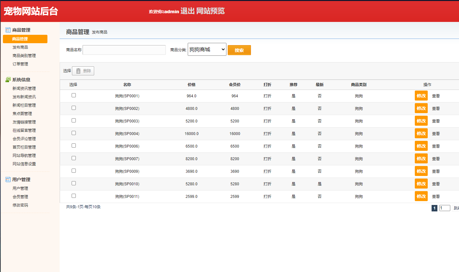459x272 pixels.
Task: Open the 网站预览 link in header
Action: (x=210, y=11)
